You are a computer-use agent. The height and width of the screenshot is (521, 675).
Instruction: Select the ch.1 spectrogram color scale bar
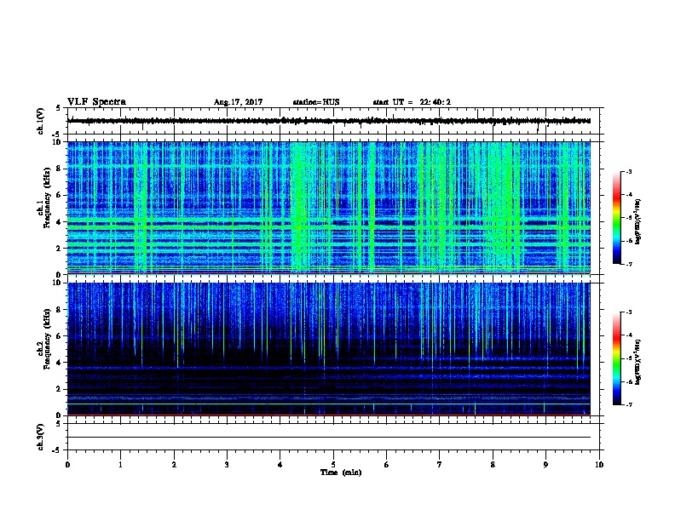(x=616, y=218)
